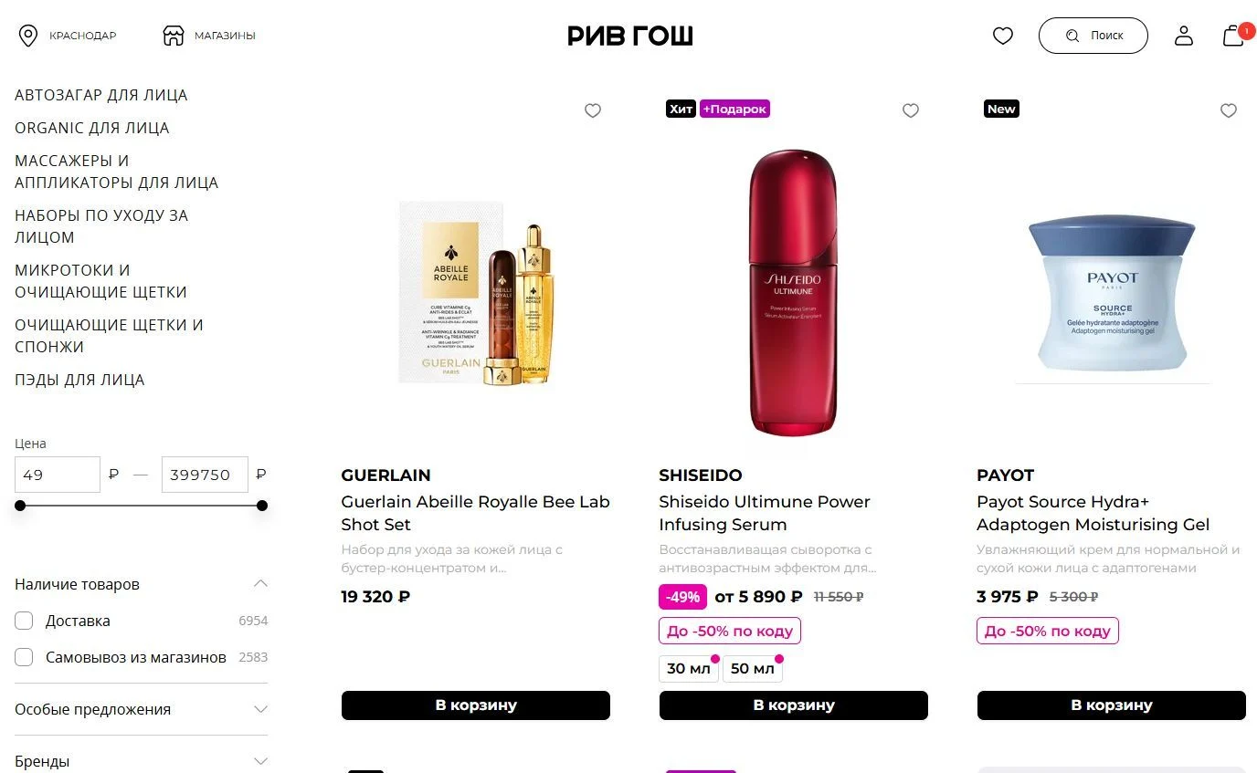Screen dimensions: 1257x773
Task: Click the minimum price field showing 49
Action: click(58, 475)
